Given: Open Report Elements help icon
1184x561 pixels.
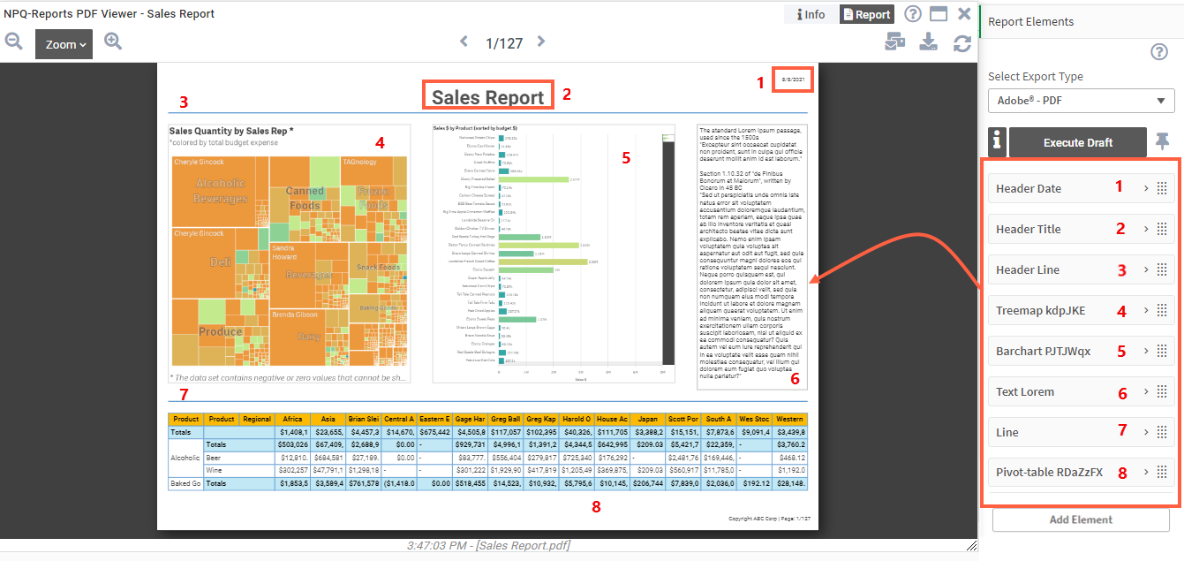Looking at the screenshot, I should pyautogui.click(x=1159, y=52).
